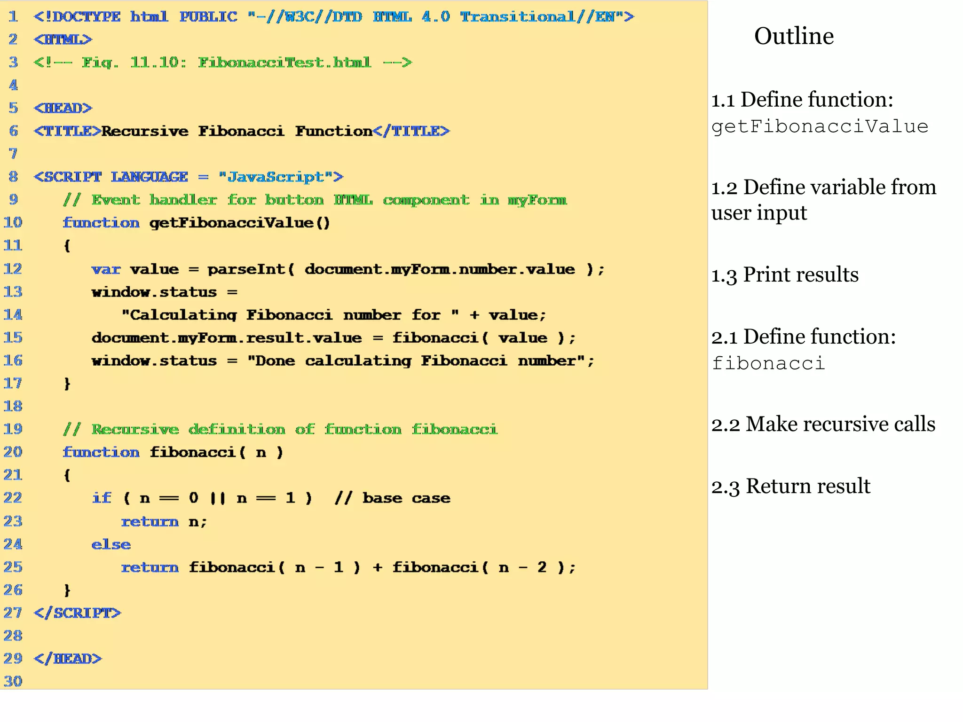Click the recursive 'return fibonacci( n - 1 )' line
This screenshot has height=722, width=963.
coord(348,567)
